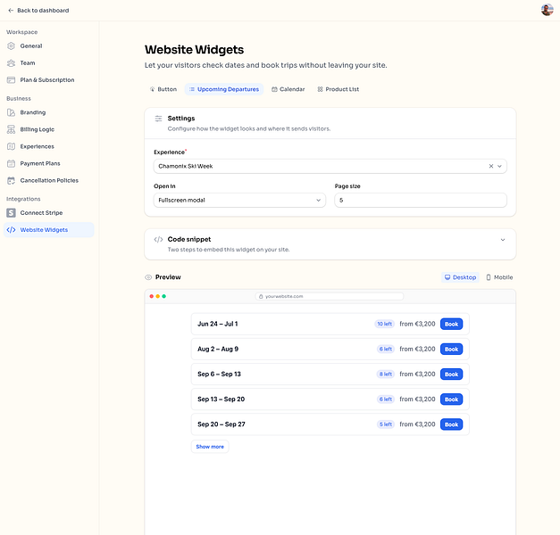Click the Stripe S logo icon
The height and width of the screenshot is (535, 560).
11,213
